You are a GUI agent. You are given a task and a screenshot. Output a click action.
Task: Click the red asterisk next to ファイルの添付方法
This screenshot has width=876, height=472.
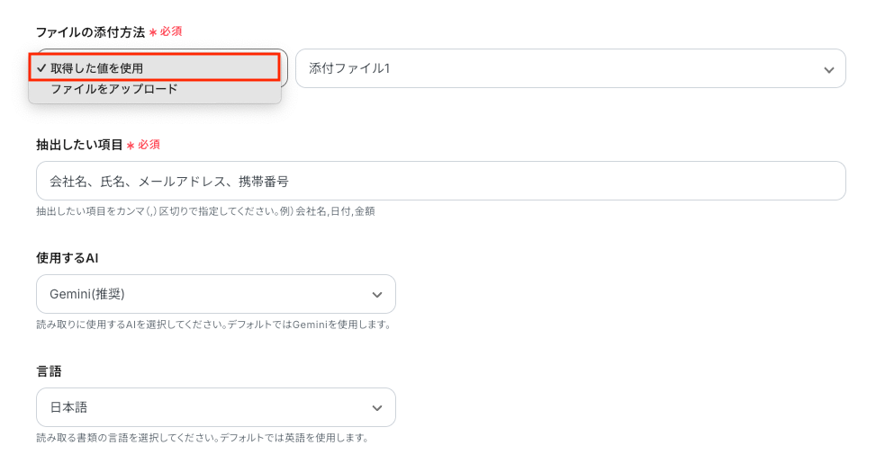153,32
